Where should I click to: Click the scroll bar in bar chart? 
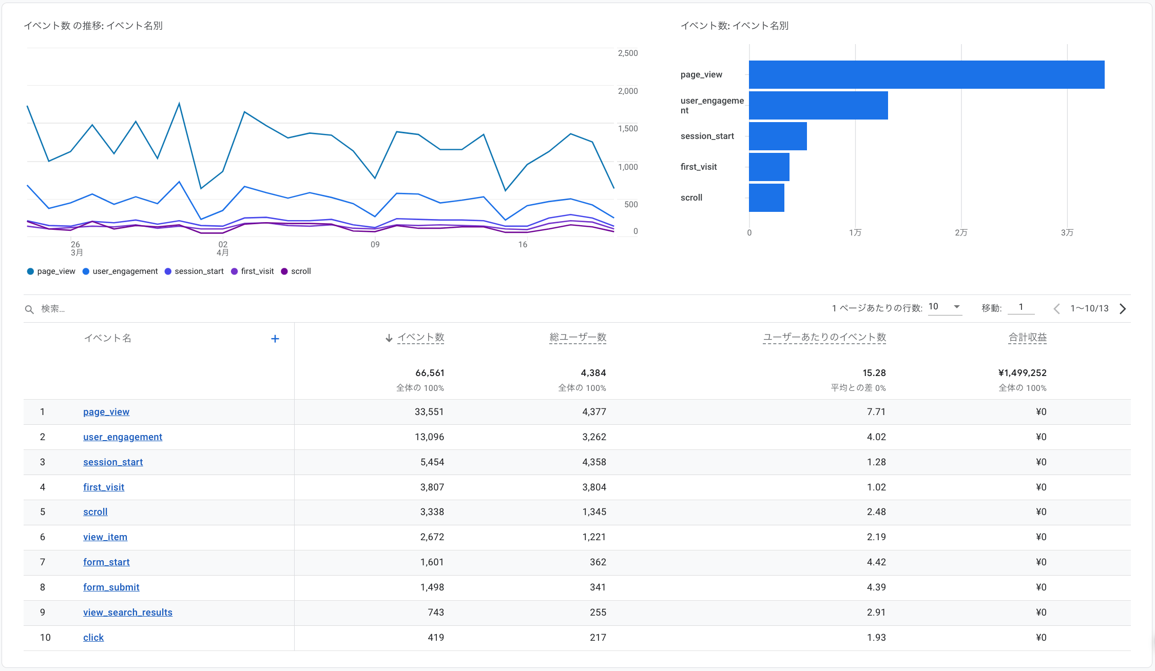pos(766,198)
